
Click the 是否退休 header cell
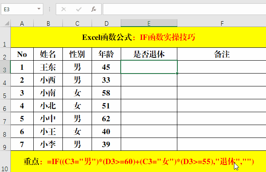(149, 54)
